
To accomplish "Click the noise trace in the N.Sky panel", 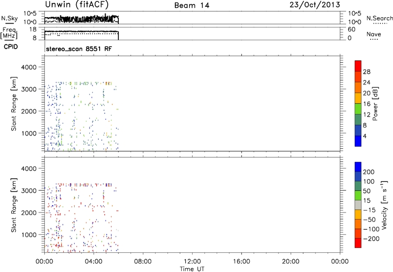I will click(x=82, y=19).
